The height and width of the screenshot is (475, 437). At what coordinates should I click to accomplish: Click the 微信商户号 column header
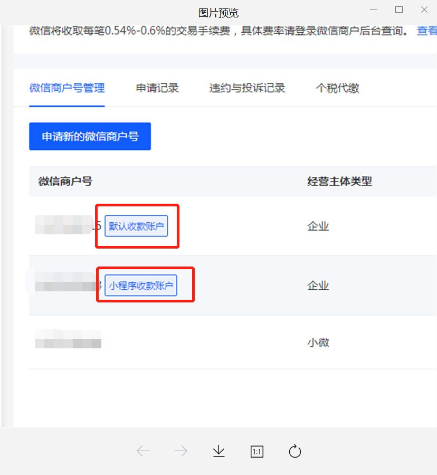pyautogui.click(x=65, y=182)
